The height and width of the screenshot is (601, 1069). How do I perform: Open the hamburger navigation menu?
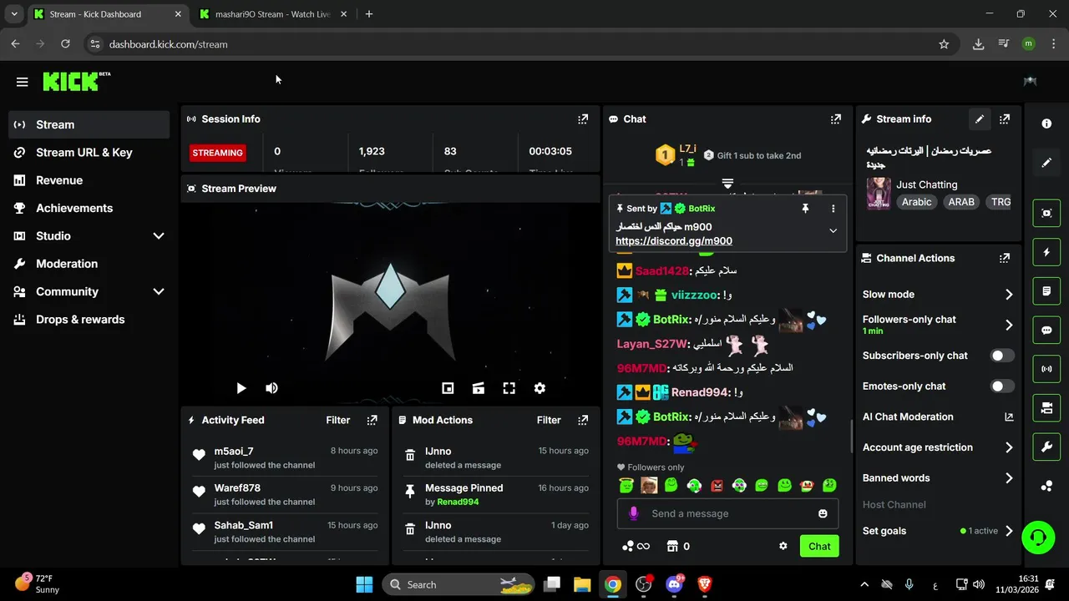pos(23,82)
